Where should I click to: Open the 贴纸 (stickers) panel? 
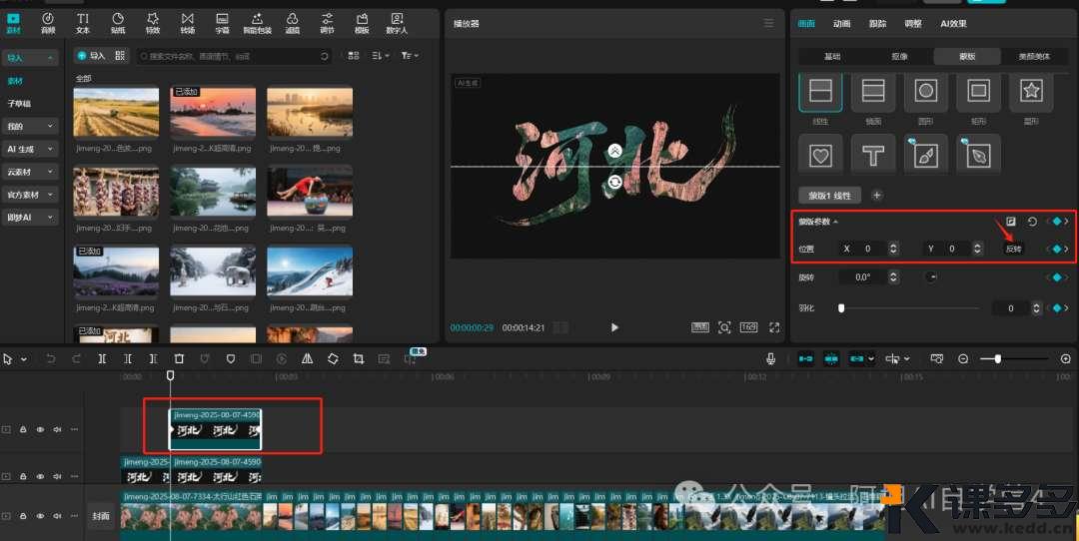tap(118, 23)
